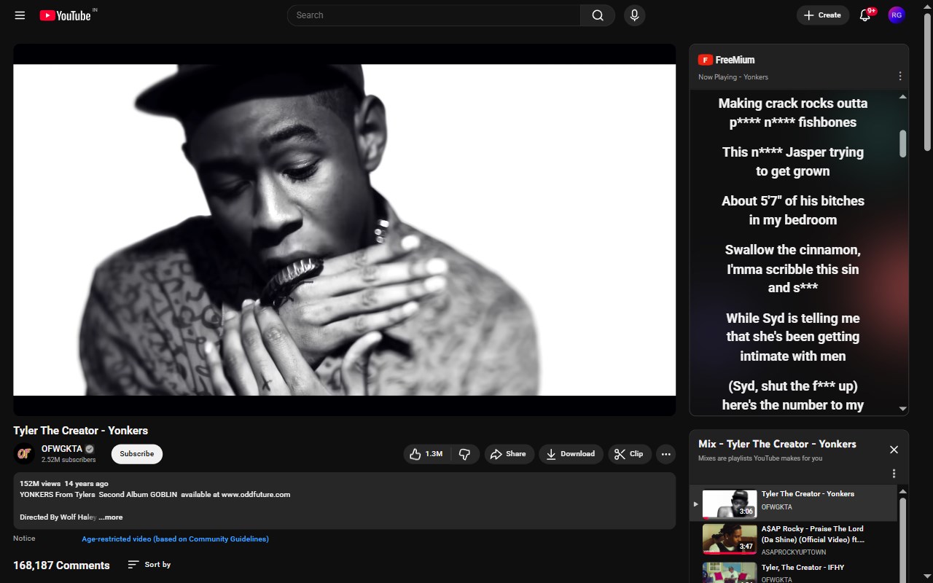Open FreeMium panel options menu
This screenshot has height=583, width=933.
pos(900,76)
